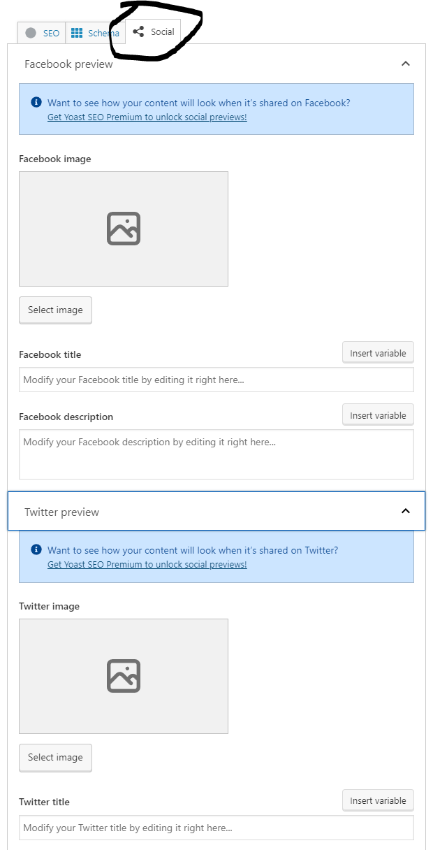Click the grid icon on the Schema tab
The height and width of the screenshot is (850, 433).
point(78,32)
